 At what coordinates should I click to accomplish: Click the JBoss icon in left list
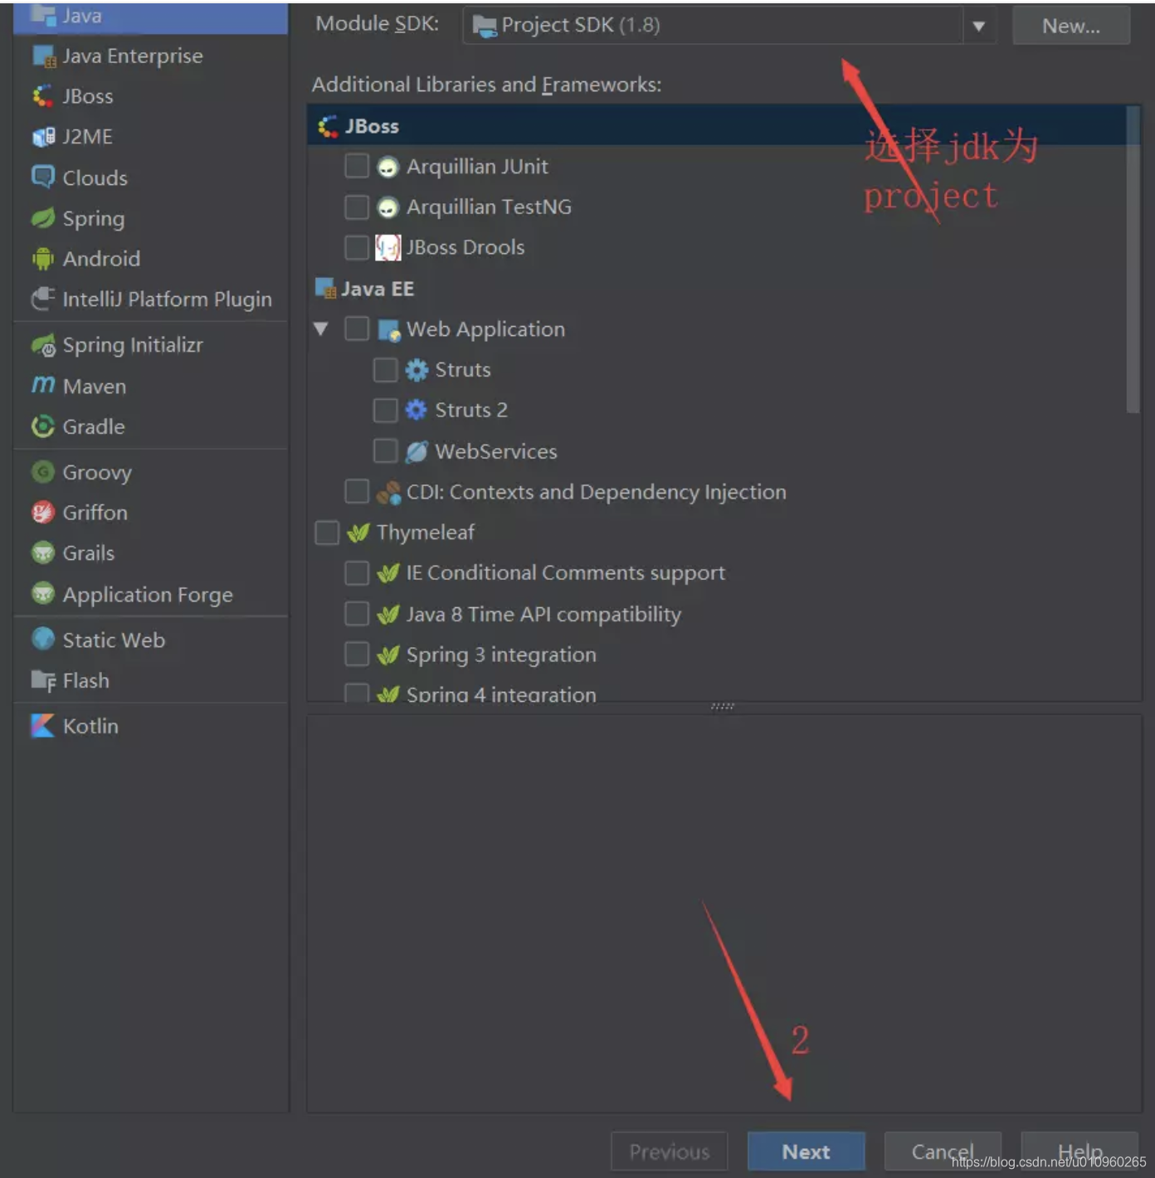pyautogui.click(x=43, y=97)
